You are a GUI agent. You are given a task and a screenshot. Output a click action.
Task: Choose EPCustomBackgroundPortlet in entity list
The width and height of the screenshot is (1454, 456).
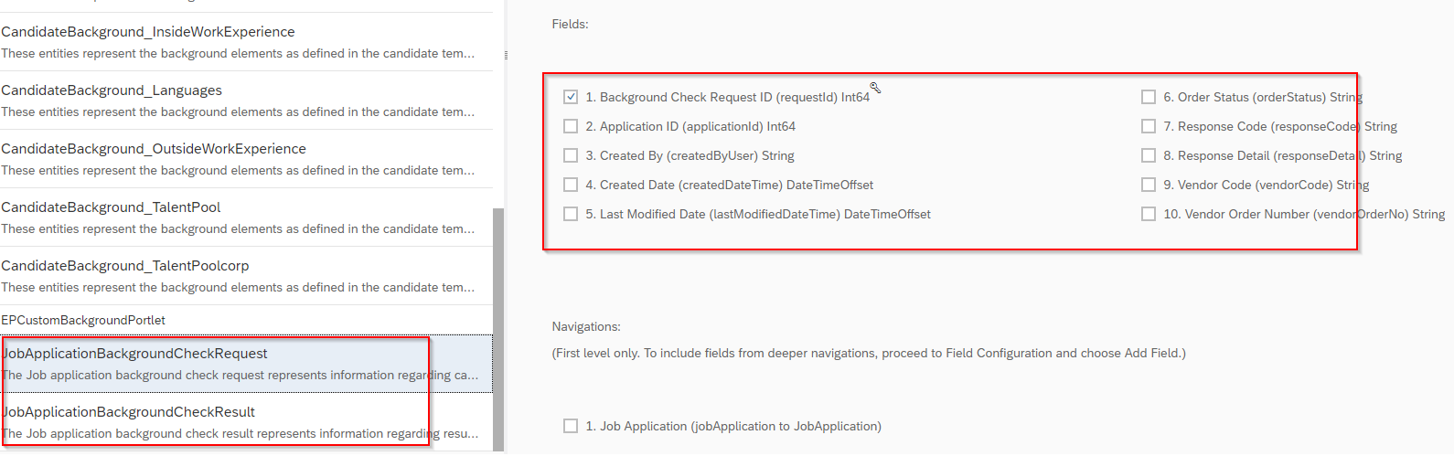(246, 320)
